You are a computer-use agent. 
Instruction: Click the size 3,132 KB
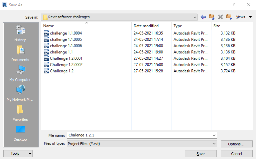point(228,33)
